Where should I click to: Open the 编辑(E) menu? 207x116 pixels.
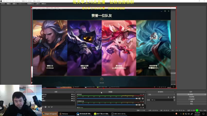click(x=9, y=4)
